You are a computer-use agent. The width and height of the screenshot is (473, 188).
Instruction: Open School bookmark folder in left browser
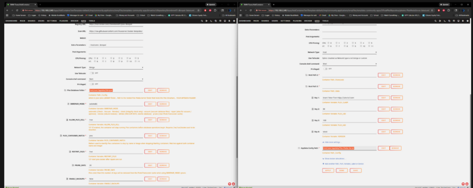[x=141, y=15]
